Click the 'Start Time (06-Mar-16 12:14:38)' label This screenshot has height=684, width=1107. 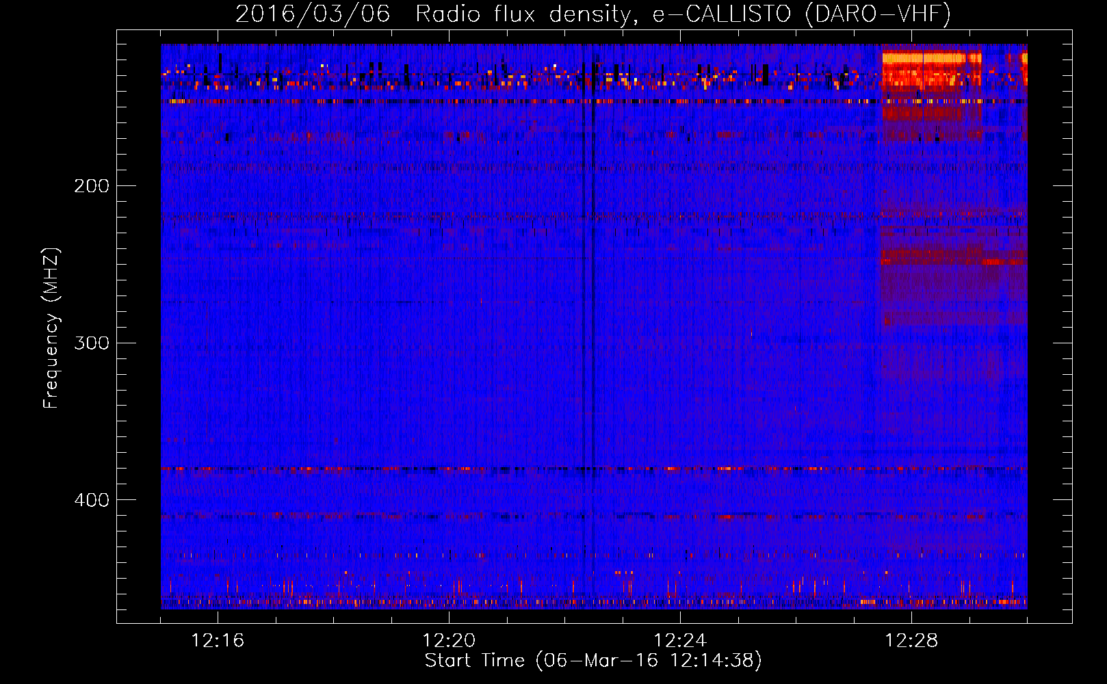point(593,661)
